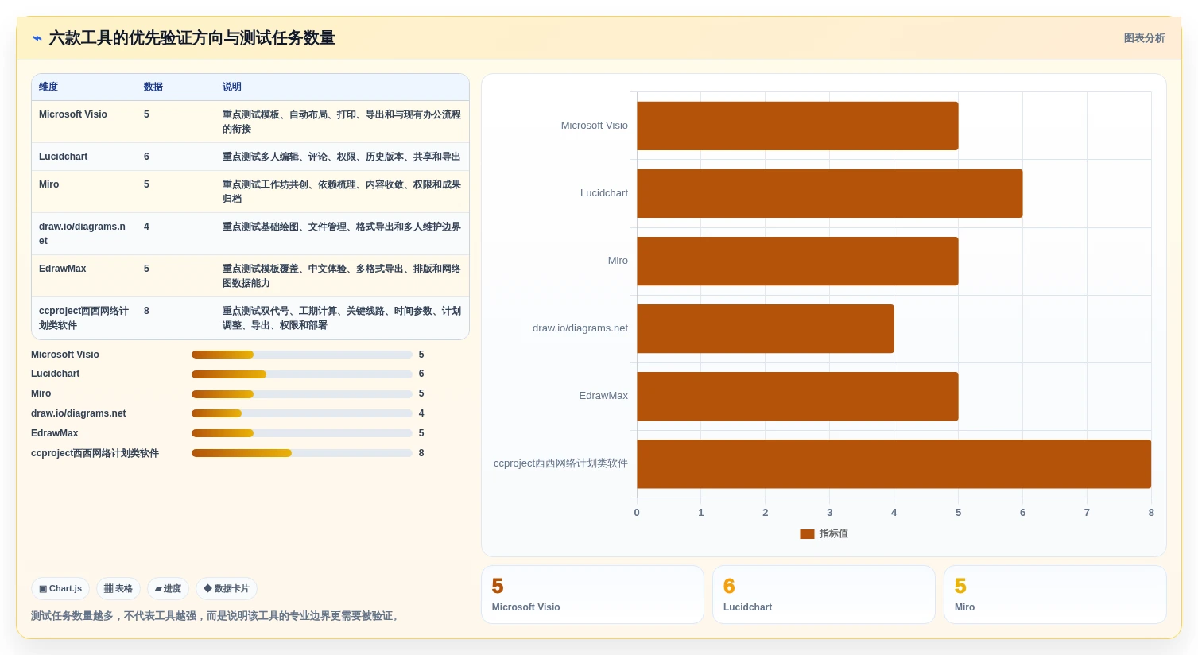Click the x-axis tick label 8
1198x655 pixels.
(x=1151, y=513)
